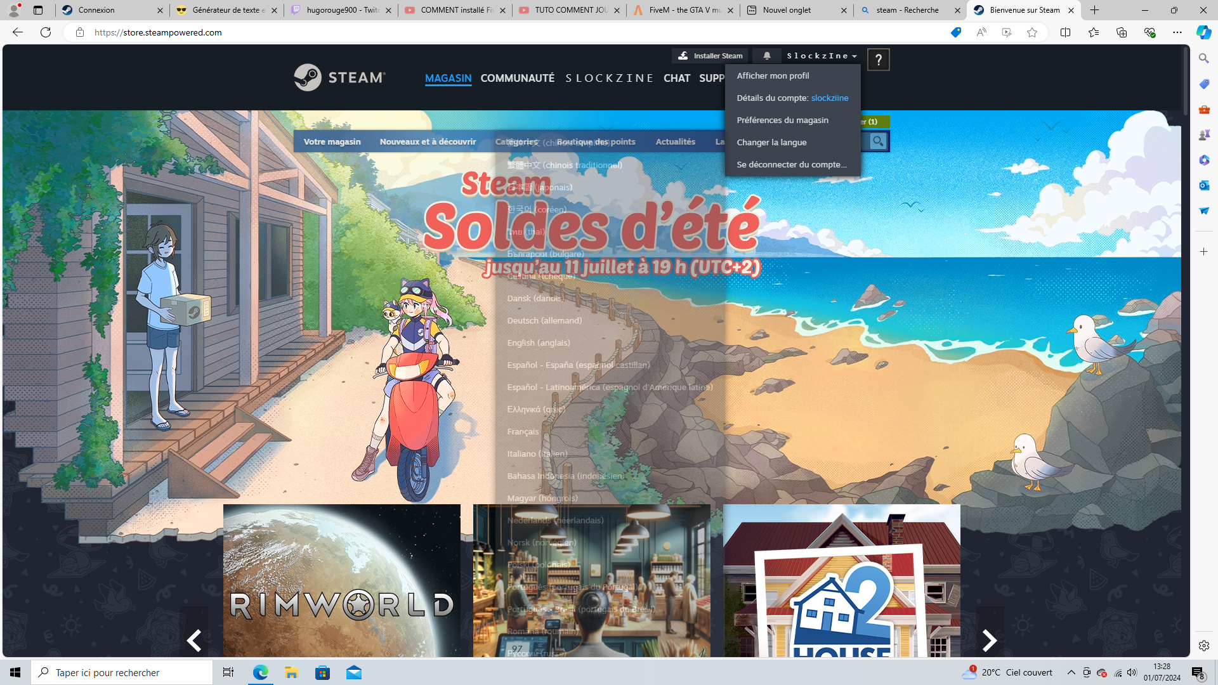The height and width of the screenshot is (685, 1218).
Task: Open Microsoft 365 in the Edge sidebar
Action: [x=1204, y=160]
